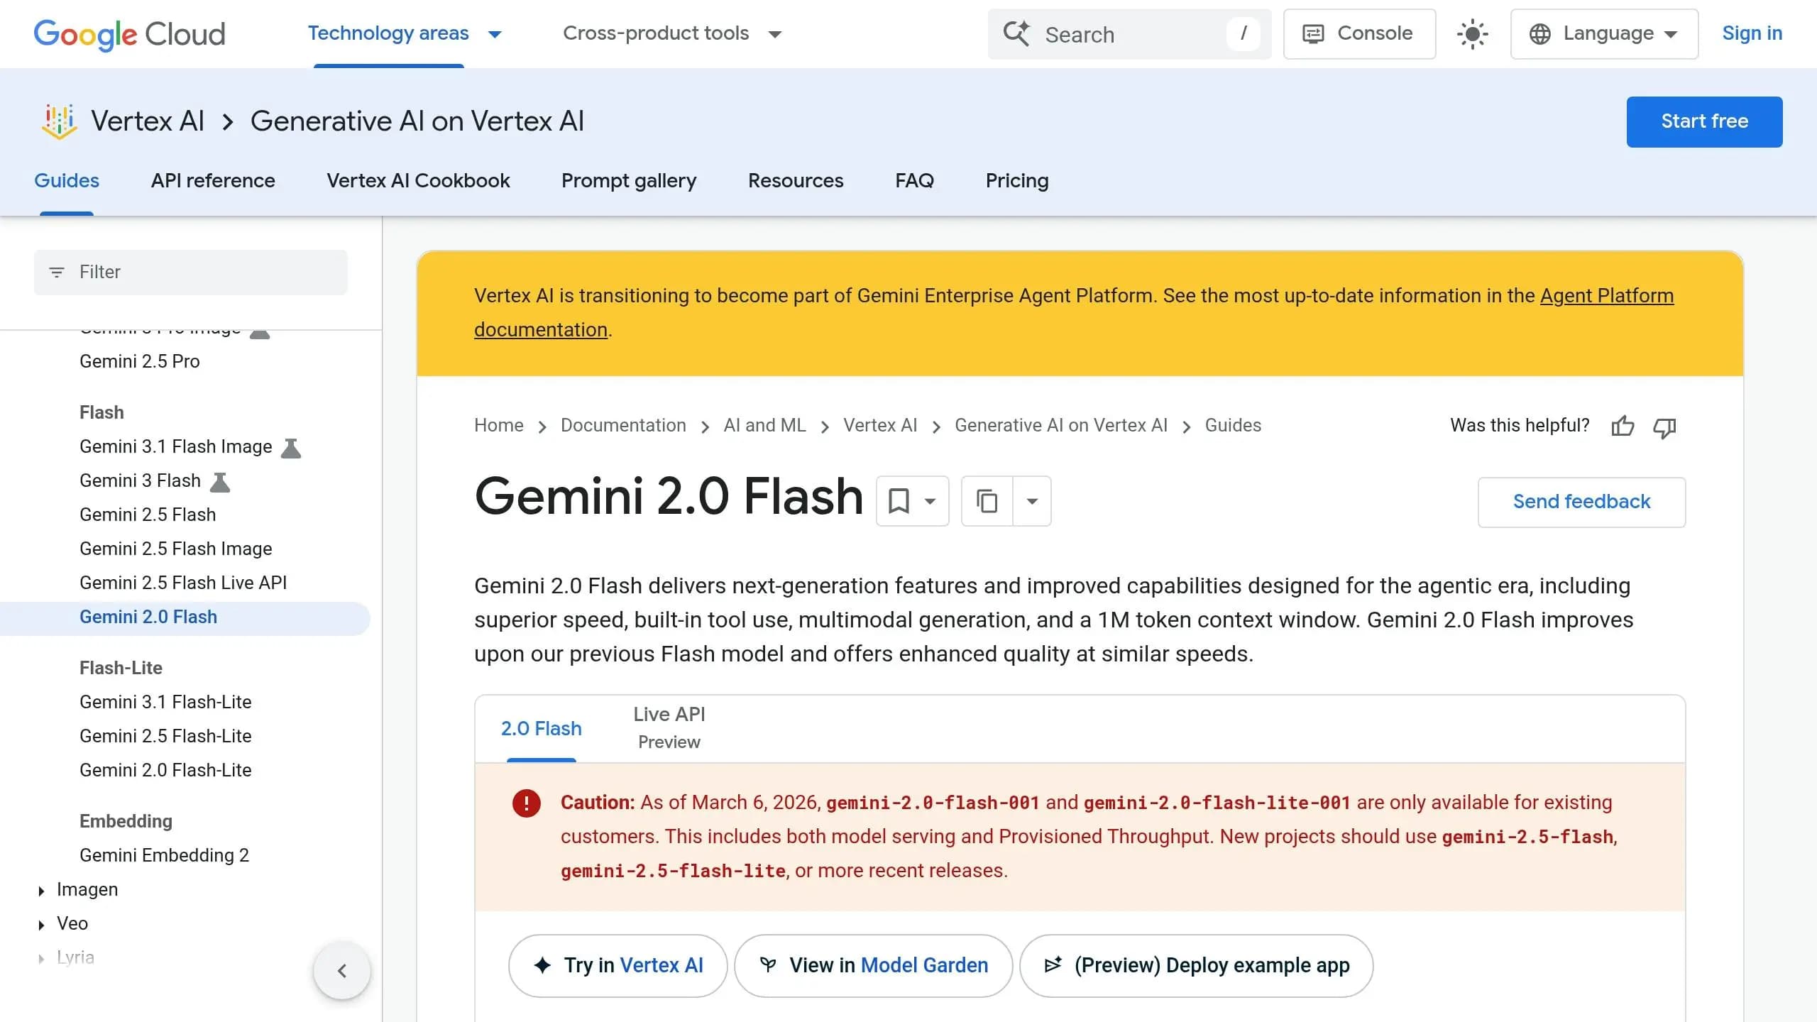The width and height of the screenshot is (1817, 1022).
Task: Open Gemini 2.0 Flash-Lite in sidebar
Action: pyautogui.click(x=165, y=770)
